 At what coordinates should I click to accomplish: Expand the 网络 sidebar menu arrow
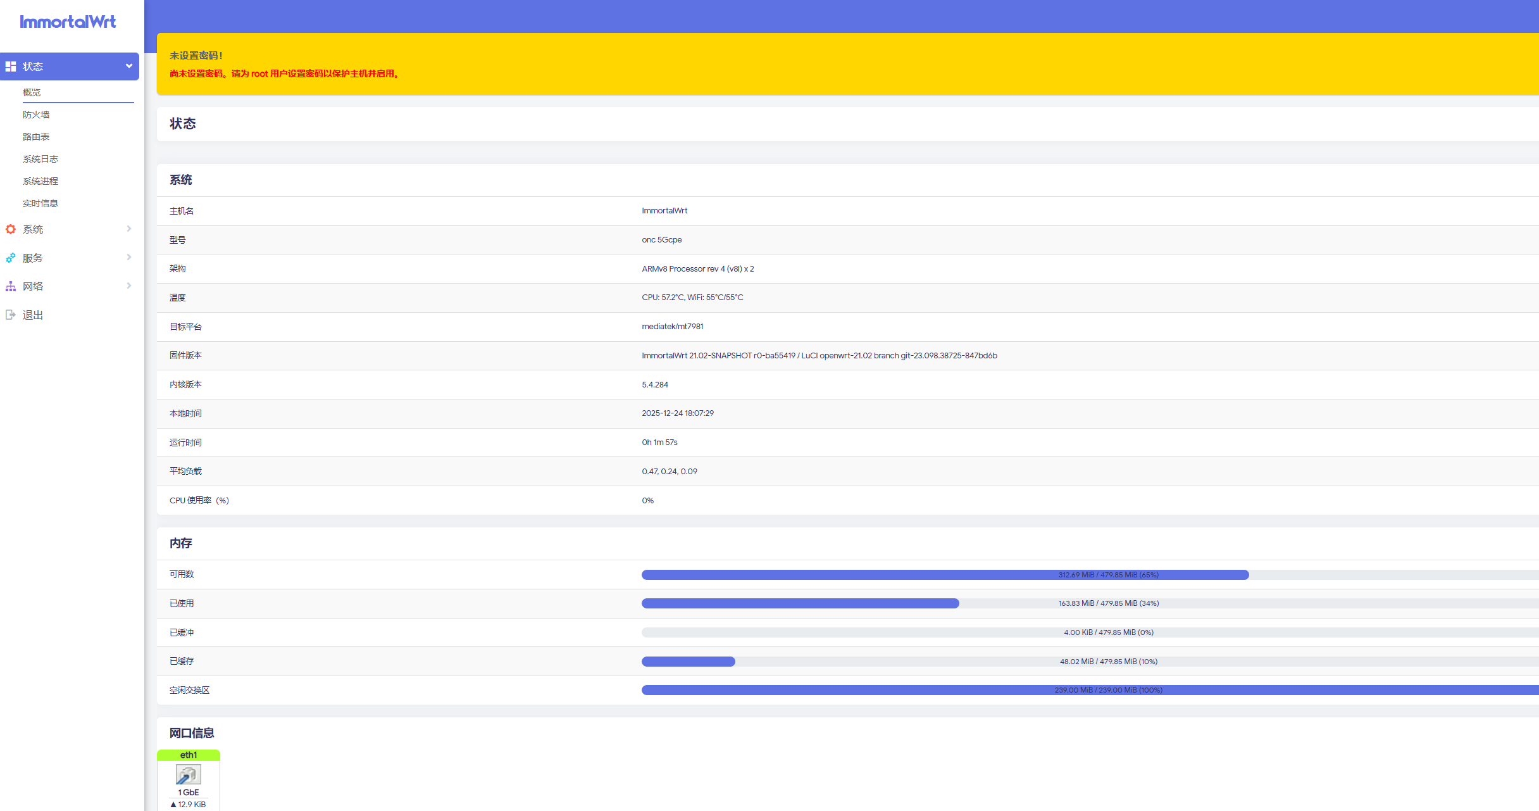click(129, 286)
